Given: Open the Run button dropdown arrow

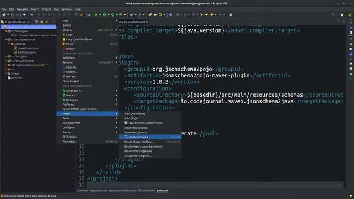Looking at the screenshot, I should click(108, 15).
